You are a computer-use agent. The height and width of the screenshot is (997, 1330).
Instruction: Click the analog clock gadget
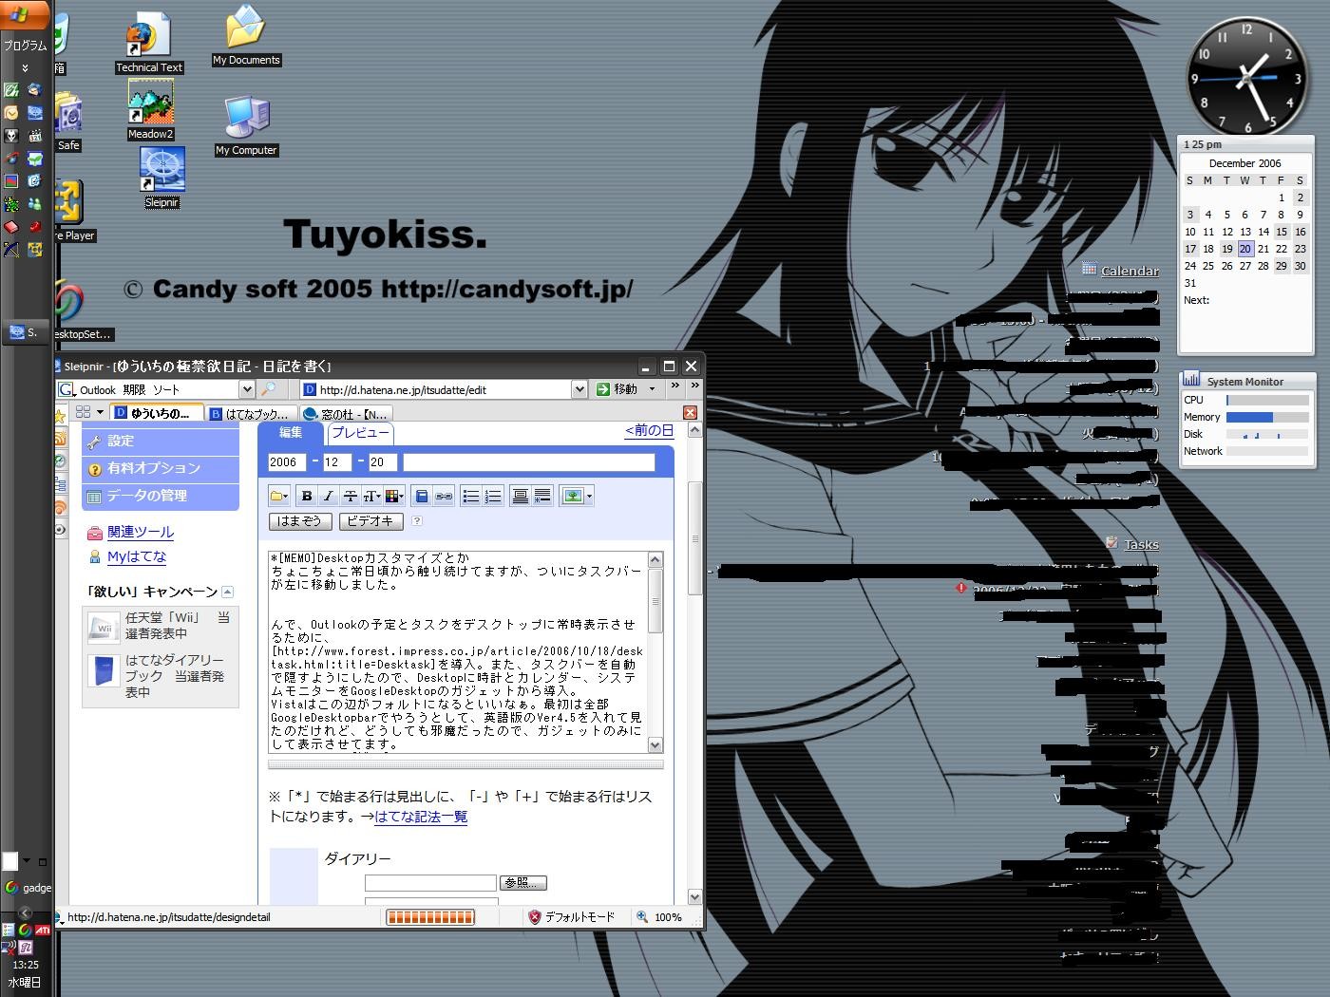(x=1245, y=78)
